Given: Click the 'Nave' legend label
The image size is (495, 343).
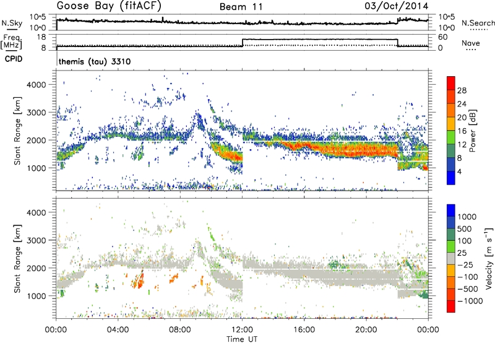Looking at the screenshot, I should pos(471,43).
